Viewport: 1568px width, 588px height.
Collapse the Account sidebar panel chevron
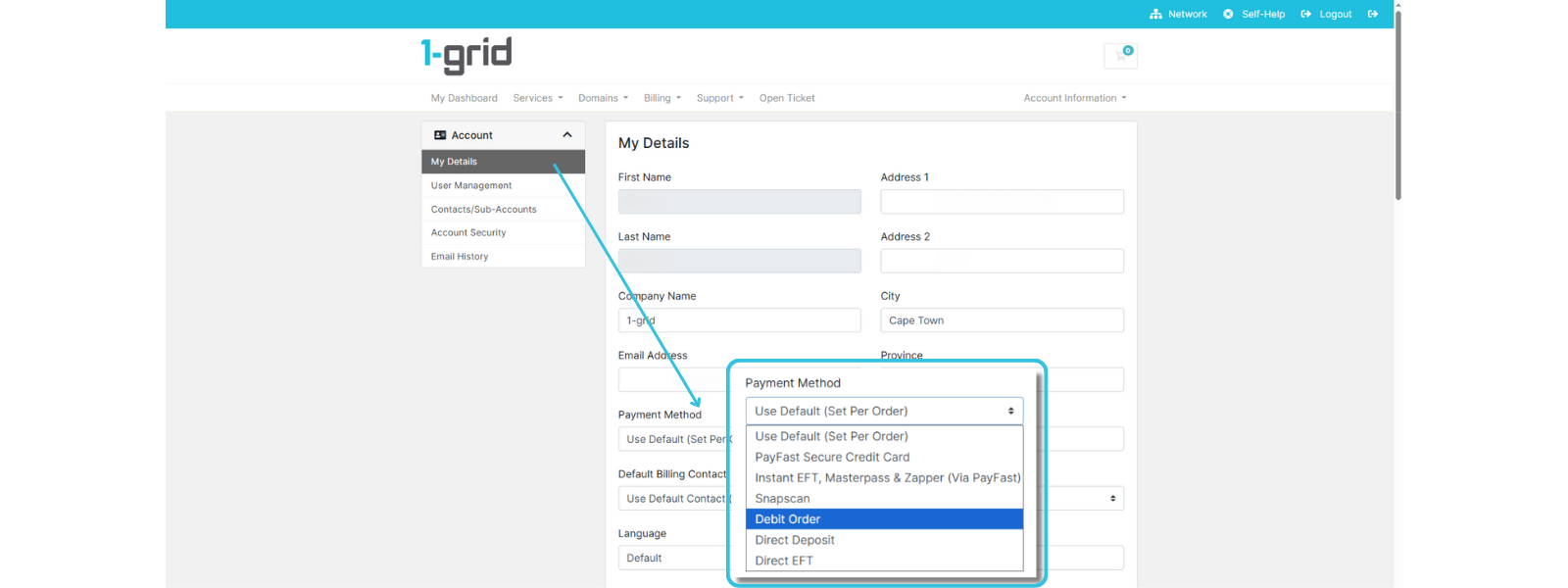pos(566,135)
